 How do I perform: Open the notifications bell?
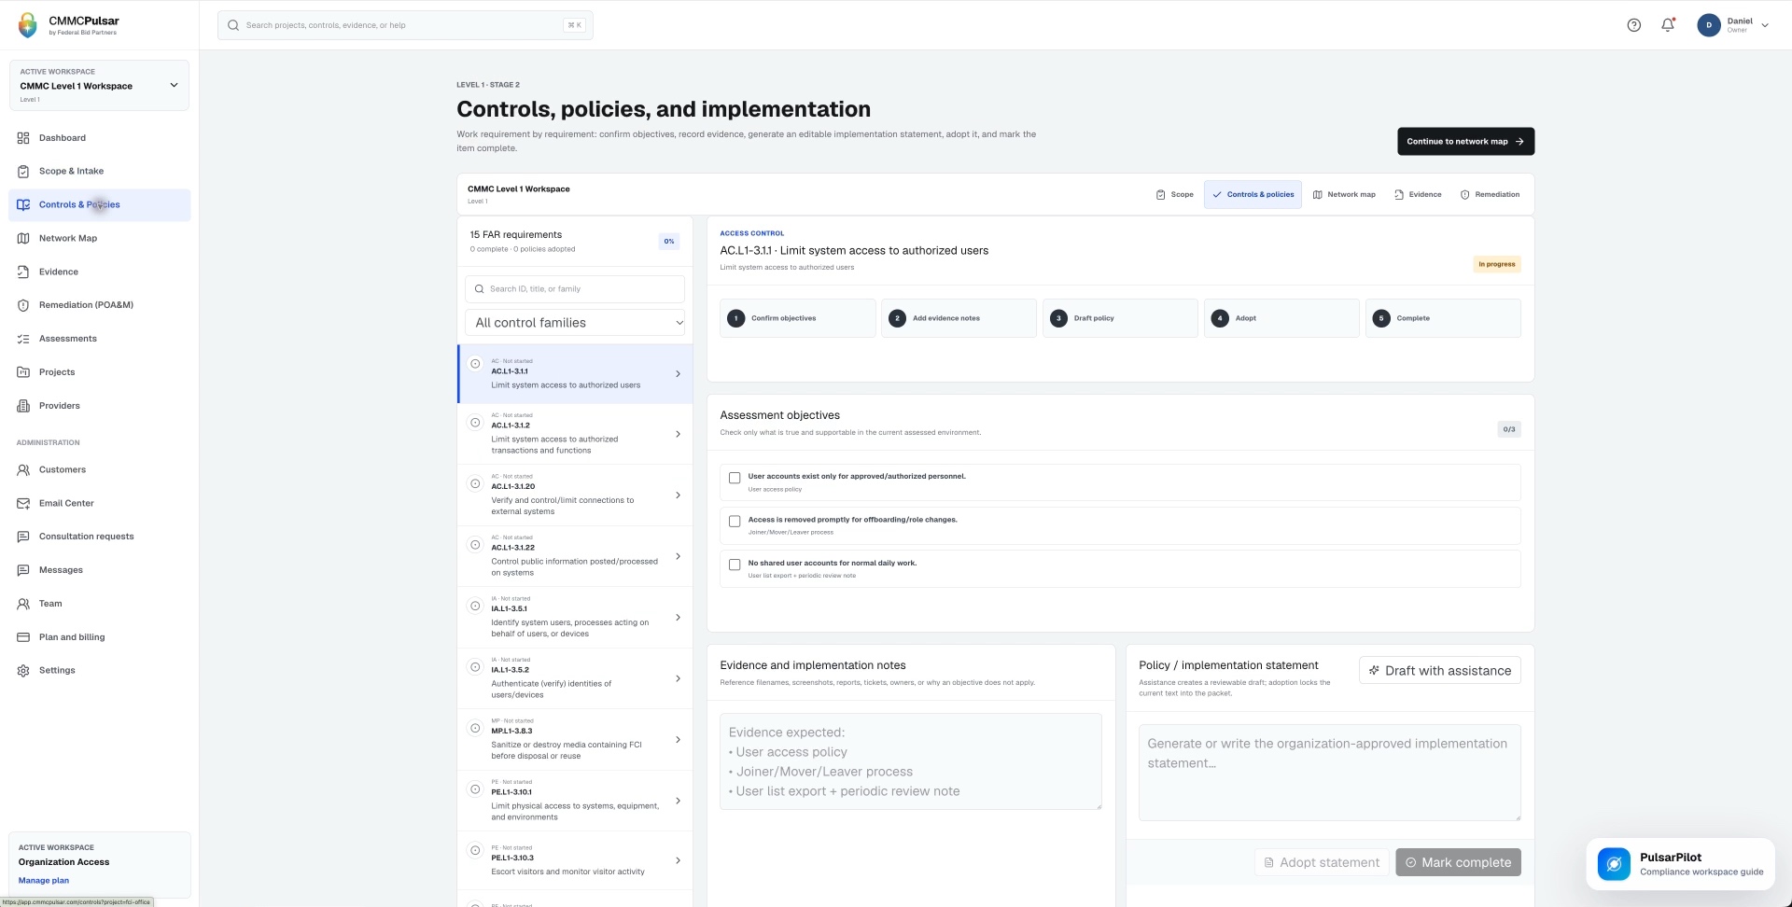tap(1668, 25)
